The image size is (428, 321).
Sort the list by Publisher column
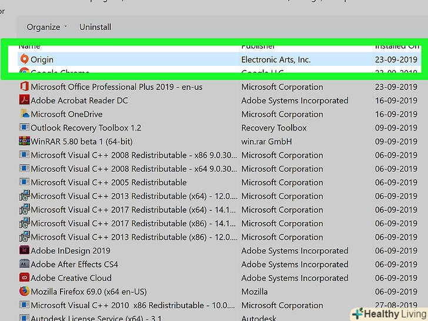coord(258,46)
